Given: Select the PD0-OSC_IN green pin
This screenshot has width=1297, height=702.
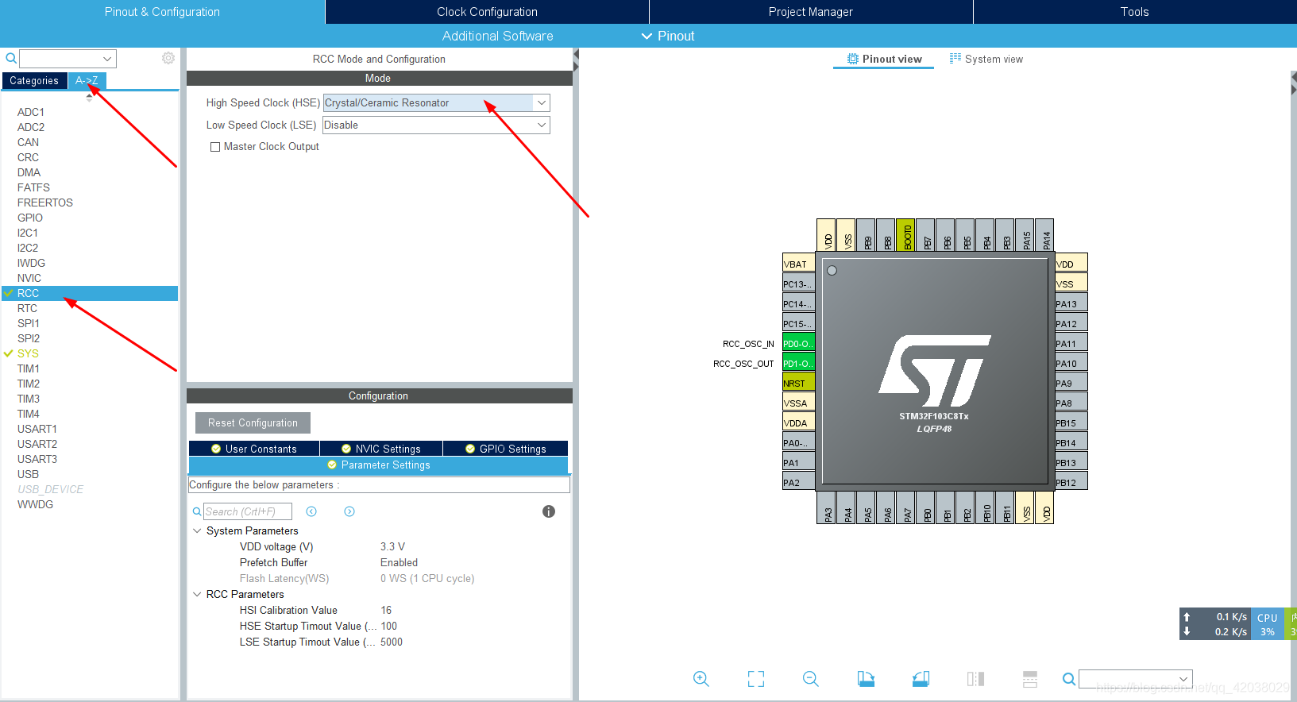Looking at the screenshot, I should click(x=798, y=344).
